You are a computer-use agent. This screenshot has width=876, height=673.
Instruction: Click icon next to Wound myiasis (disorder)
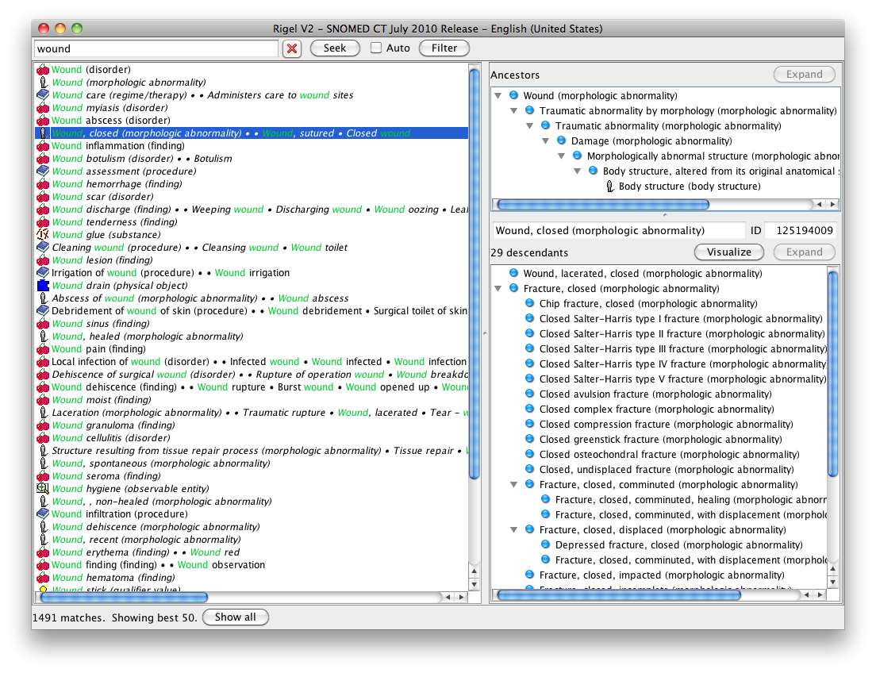pos(43,108)
